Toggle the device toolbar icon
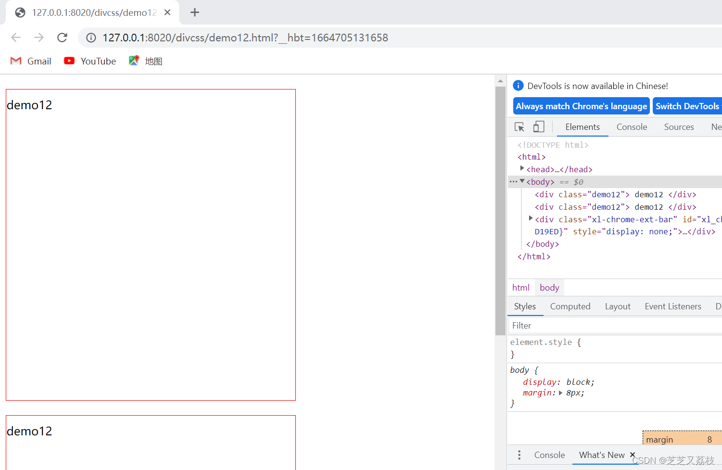This screenshot has width=722, height=470. 539,127
